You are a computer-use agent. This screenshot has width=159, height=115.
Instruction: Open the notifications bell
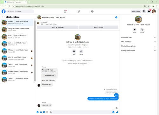(149, 11)
